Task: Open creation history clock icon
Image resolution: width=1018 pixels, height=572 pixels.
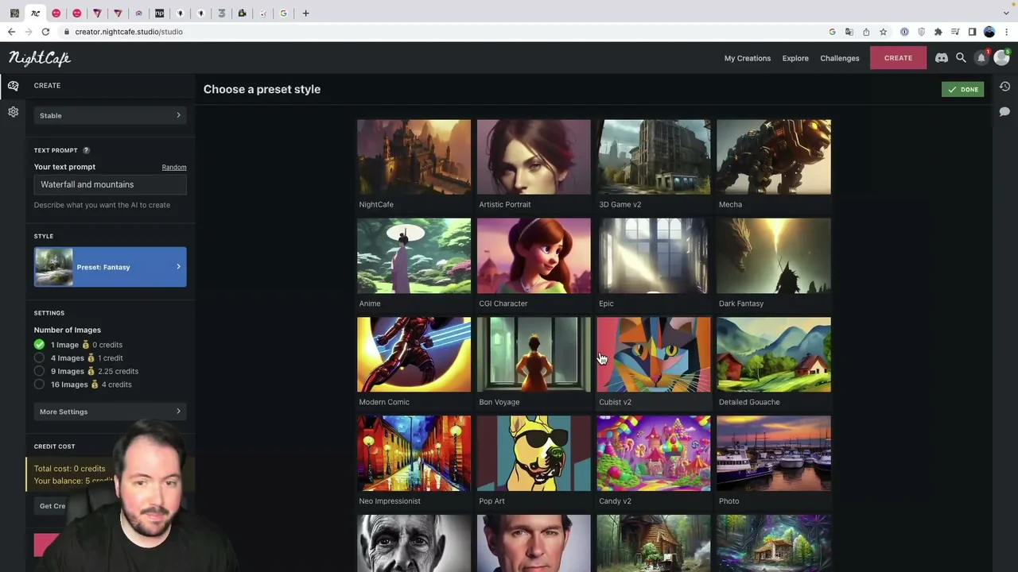Action: coord(1004,87)
